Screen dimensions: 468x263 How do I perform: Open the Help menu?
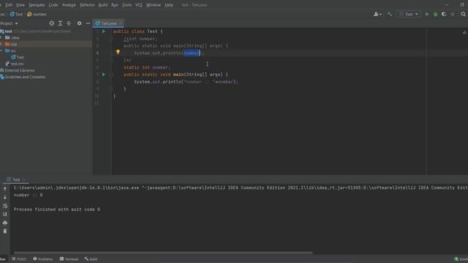(x=169, y=5)
